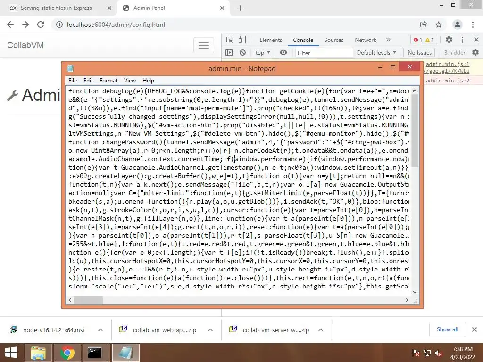Open the admin.min.js:1 source link
Viewport: 483px width, 362px height.
[x=448, y=64]
